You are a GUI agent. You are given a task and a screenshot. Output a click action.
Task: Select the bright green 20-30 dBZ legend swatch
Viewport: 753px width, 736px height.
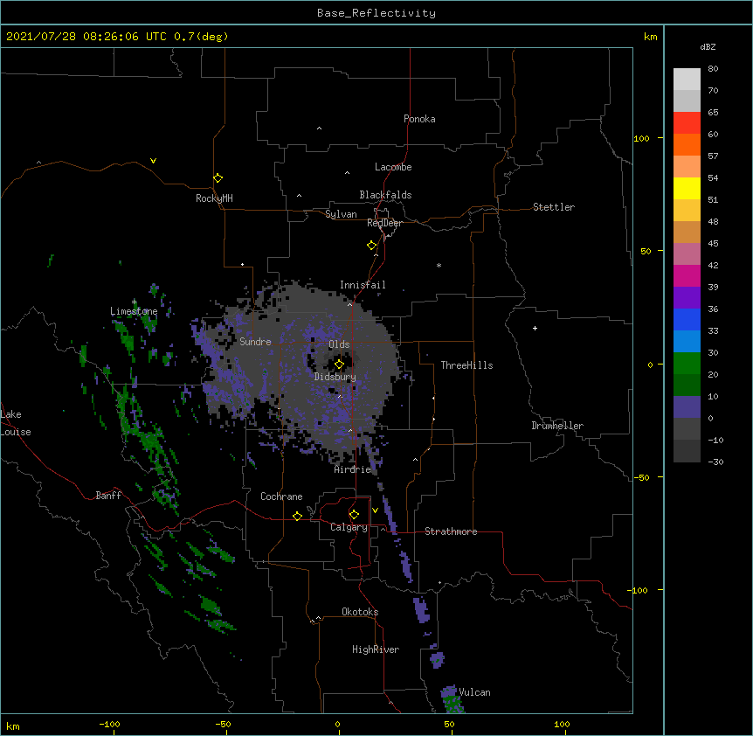pos(687,364)
